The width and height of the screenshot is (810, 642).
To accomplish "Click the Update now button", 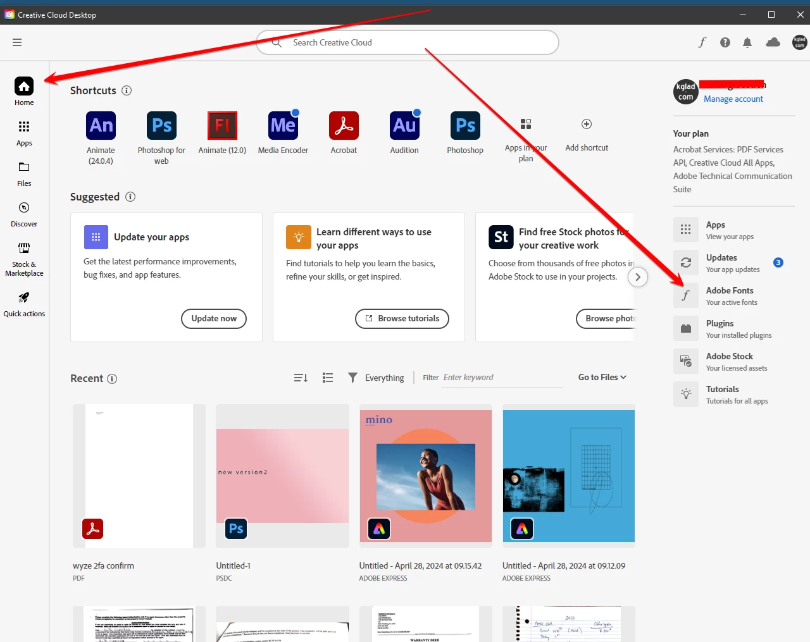I will point(214,318).
